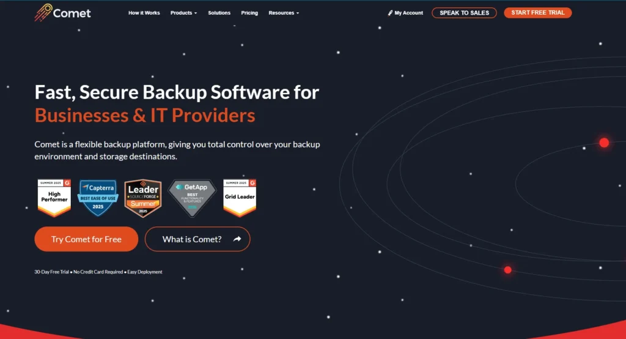Go to the Solutions page

[x=219, y=13]
